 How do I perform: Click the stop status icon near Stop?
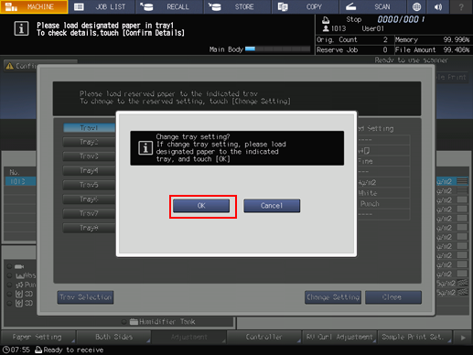326,20
